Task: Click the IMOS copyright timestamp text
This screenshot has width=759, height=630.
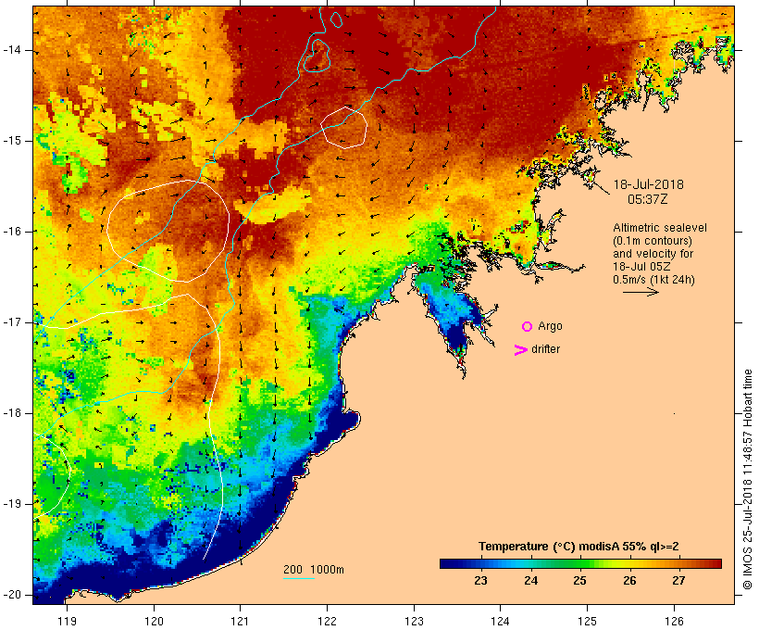Action: pyautogui.click(x=748, y=480)
